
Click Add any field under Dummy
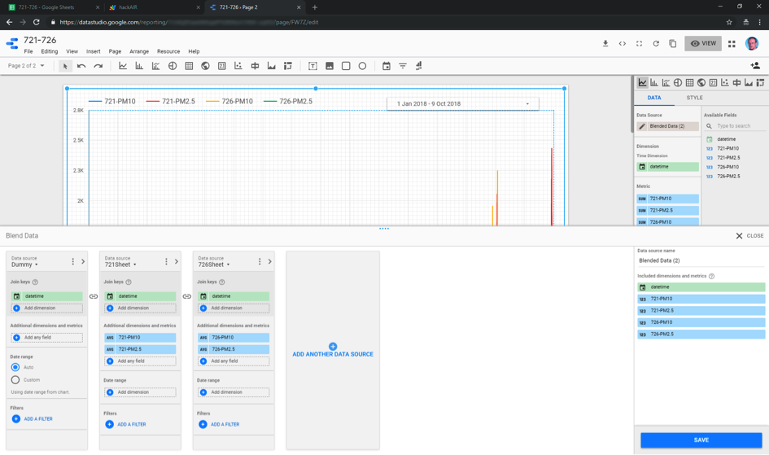46,338
